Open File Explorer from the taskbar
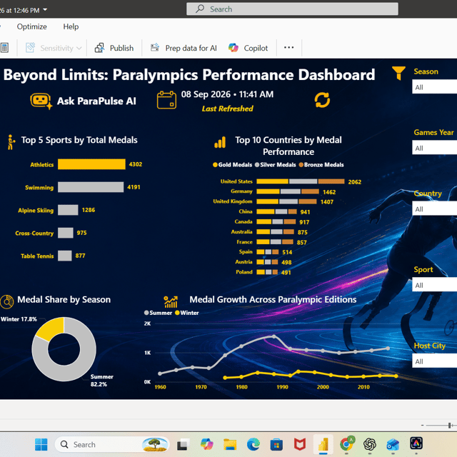 [x=230, y=444]
